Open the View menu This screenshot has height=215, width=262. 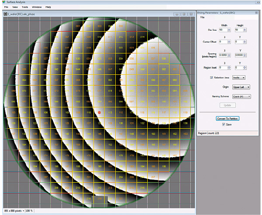(15, 7)
